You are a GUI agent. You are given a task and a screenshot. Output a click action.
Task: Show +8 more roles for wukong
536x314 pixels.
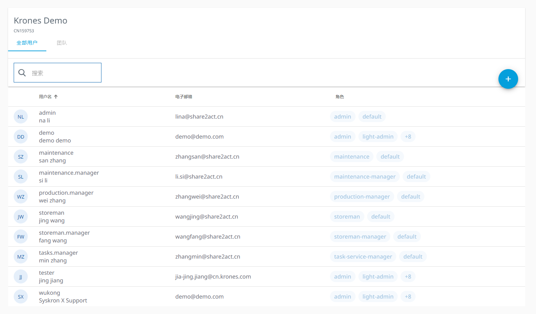click(408, 297)
